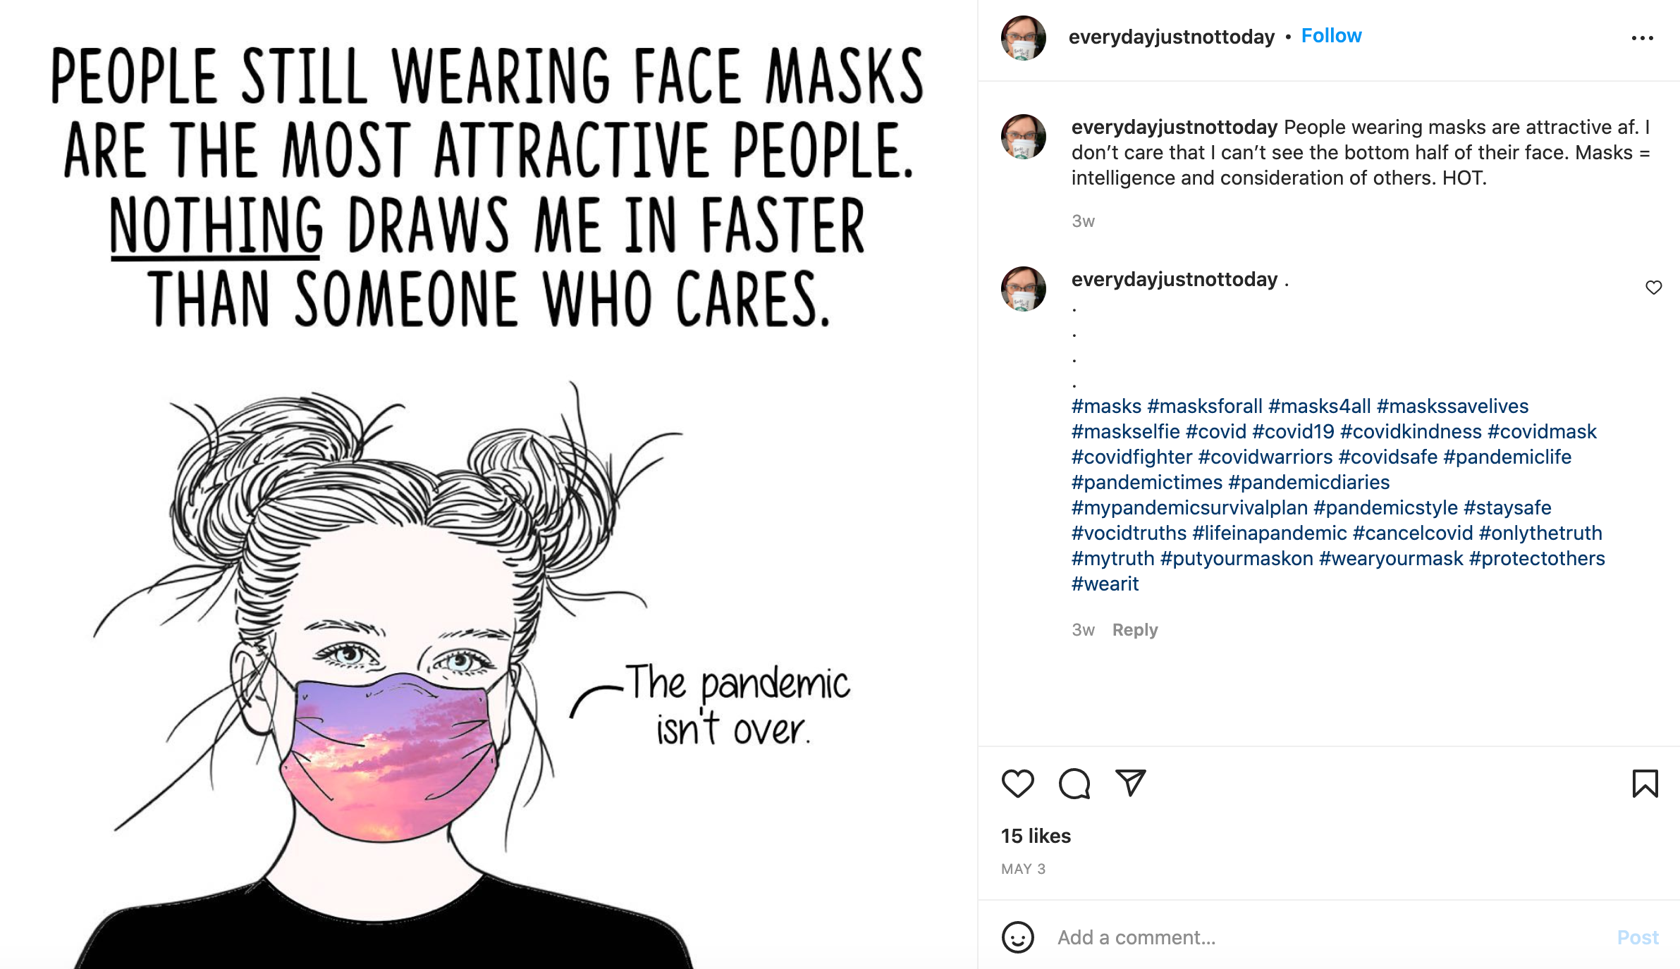Reply to the hashtag comment
This screenshot has width=1680, height=969.
click(x=1134, y=630)
